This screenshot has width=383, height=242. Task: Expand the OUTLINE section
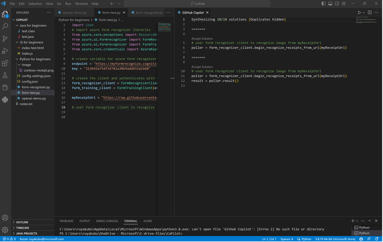tap(22, 222)
